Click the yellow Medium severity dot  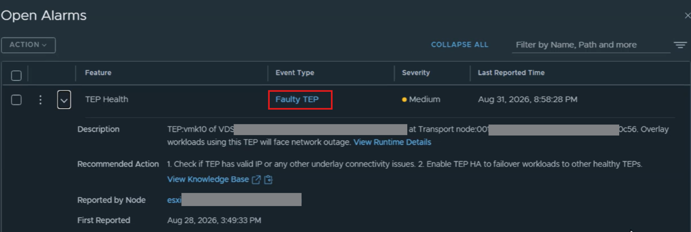pos(404,100)
